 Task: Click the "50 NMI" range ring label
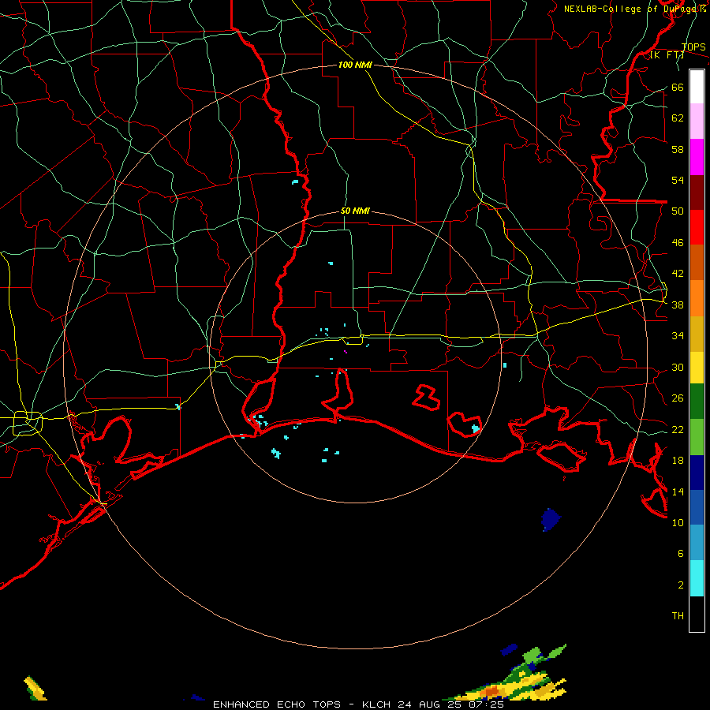coord(355,211)
